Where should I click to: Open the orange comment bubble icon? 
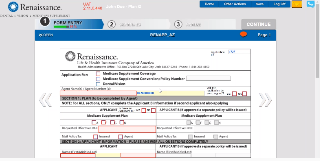[x=244, y=34]
